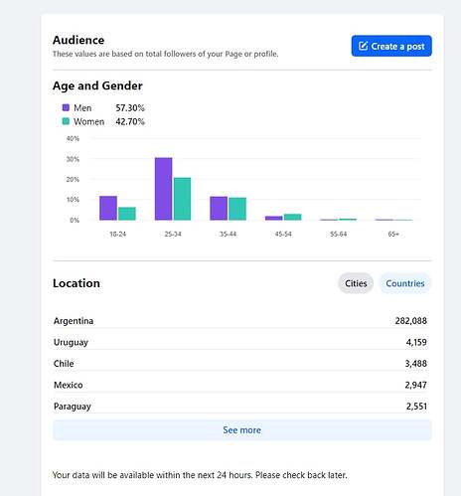Switch to the Cities tab
461x496 pixels.
click(356, 283)
